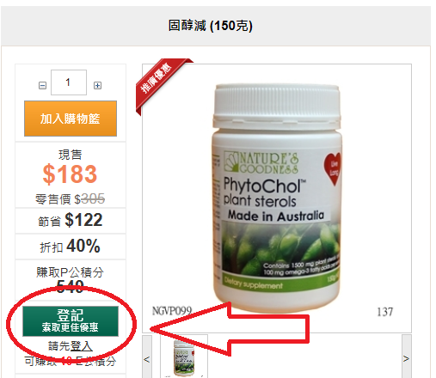Click the number 137 under the image
The image size is (436, 378).
(x=385, y=312)
